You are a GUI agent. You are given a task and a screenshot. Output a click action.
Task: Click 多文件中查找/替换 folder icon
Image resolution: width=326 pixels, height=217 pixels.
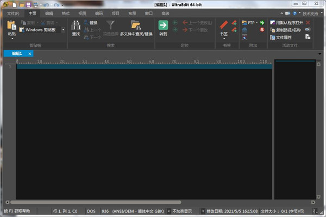click(136, 25)
